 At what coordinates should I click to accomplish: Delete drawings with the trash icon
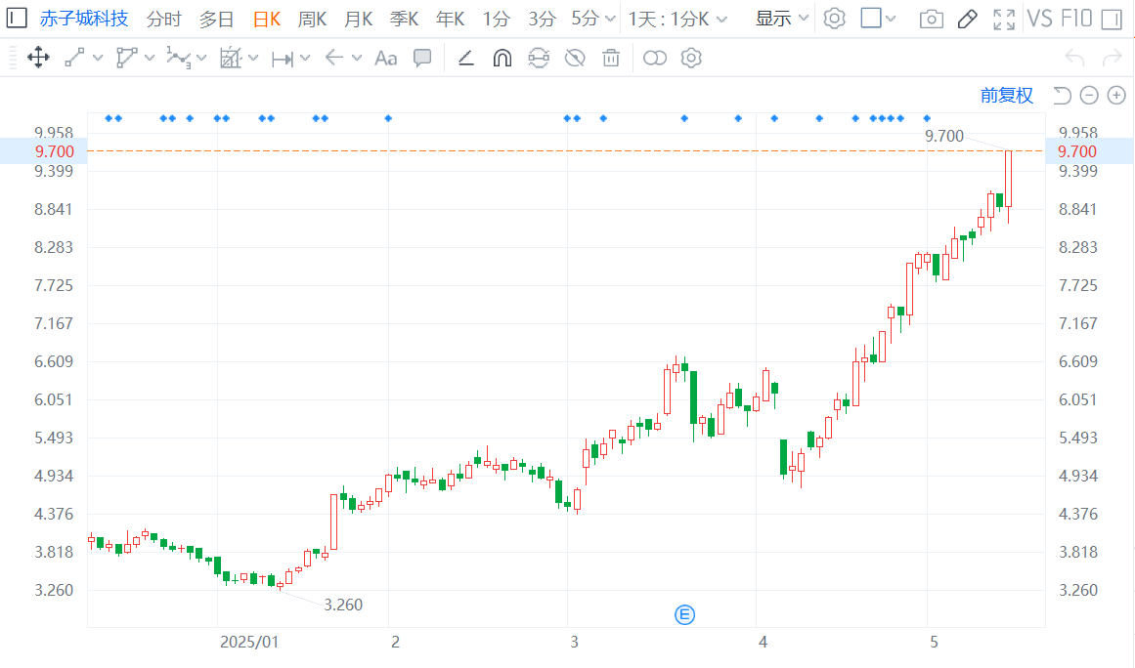coord(611,58)
